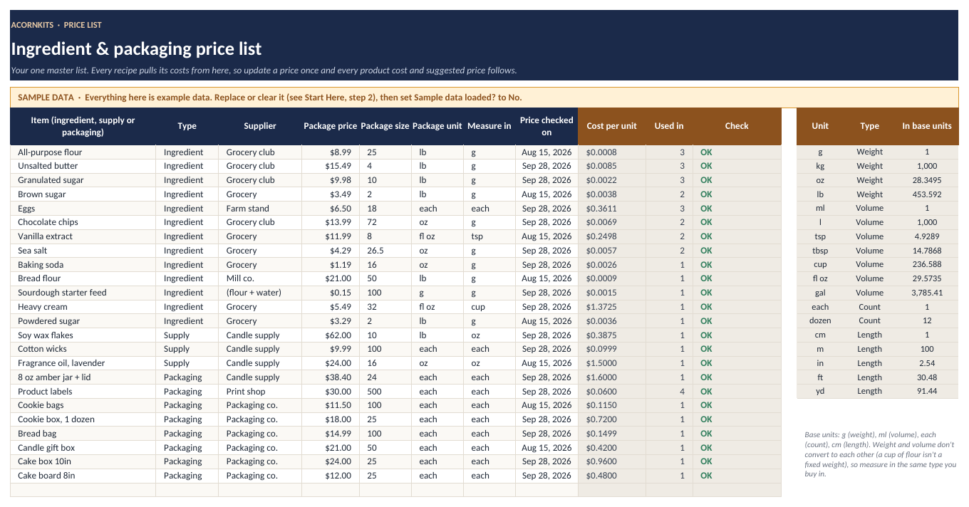
Task: Click the "Used in" column header
Action: click(669, 126)
